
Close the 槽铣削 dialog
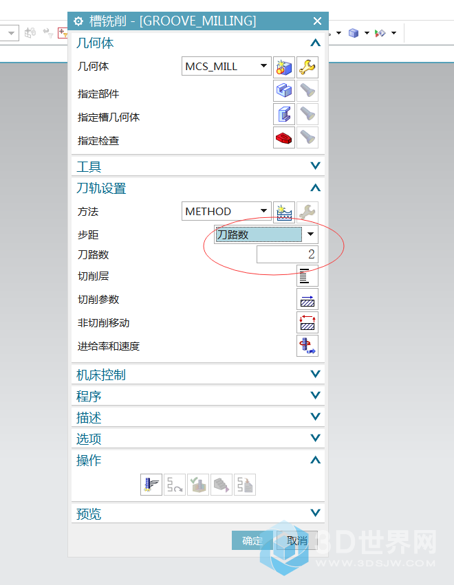click(x=317, y=21)
